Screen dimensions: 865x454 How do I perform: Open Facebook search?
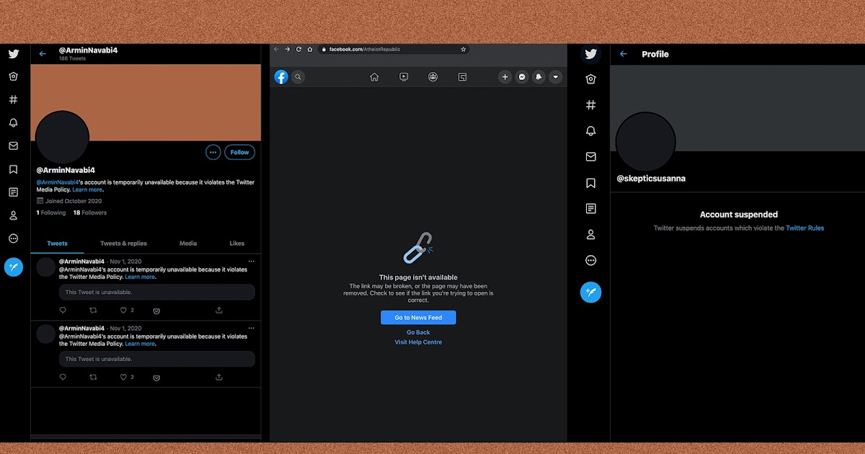(x=298, y=76)
